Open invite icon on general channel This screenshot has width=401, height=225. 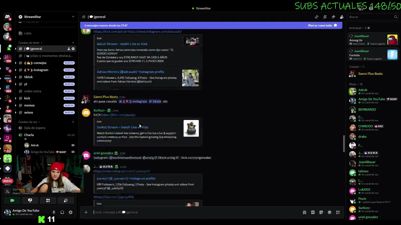click(x=69, y=49)
